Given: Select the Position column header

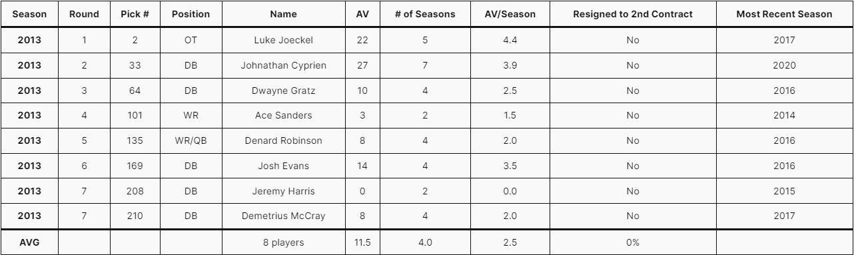Looking at the screenshot, I should coord(191,14).
